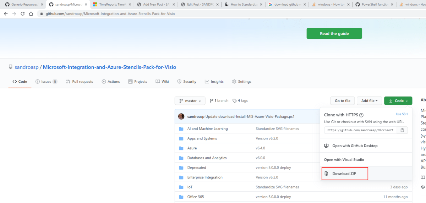Close the Generic-Resources tab
Viewport: 426px width, 203px height.
coord(42,5)
